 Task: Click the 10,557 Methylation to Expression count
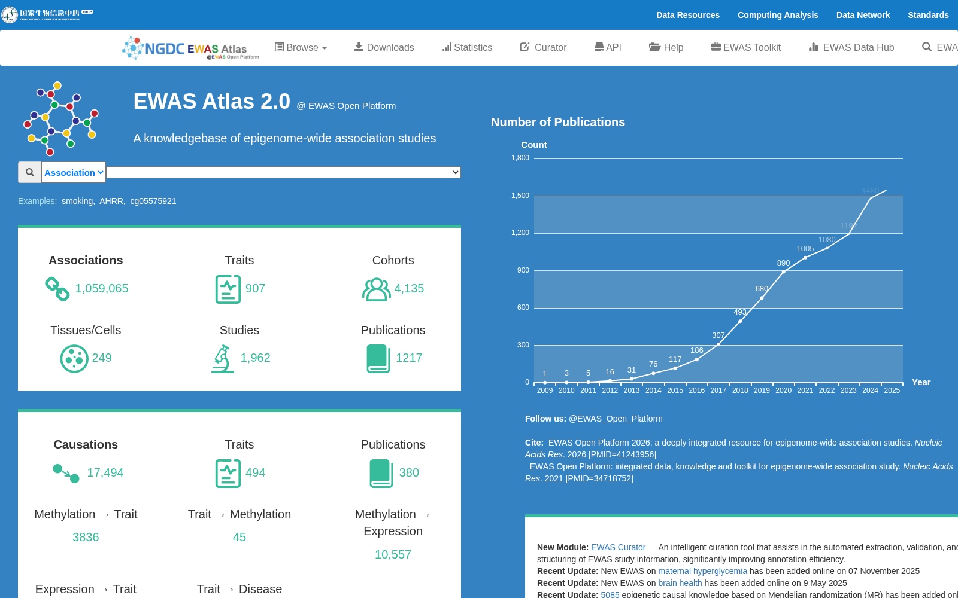click(393, 555)
